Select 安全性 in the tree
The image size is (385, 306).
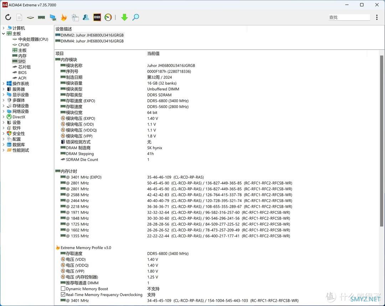tap(19, 133)
